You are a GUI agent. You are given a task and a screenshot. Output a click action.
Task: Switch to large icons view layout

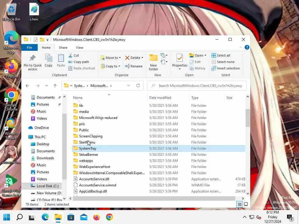point(246,204)
